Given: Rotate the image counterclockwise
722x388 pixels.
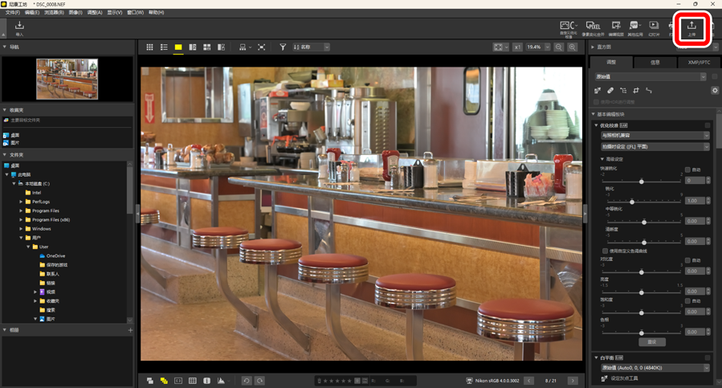Looking at the screenshot, I should click(247, 381).
